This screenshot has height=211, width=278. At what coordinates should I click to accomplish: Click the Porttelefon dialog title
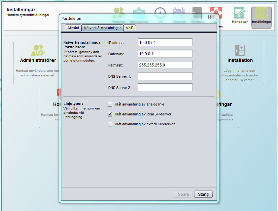coord(71,19)
